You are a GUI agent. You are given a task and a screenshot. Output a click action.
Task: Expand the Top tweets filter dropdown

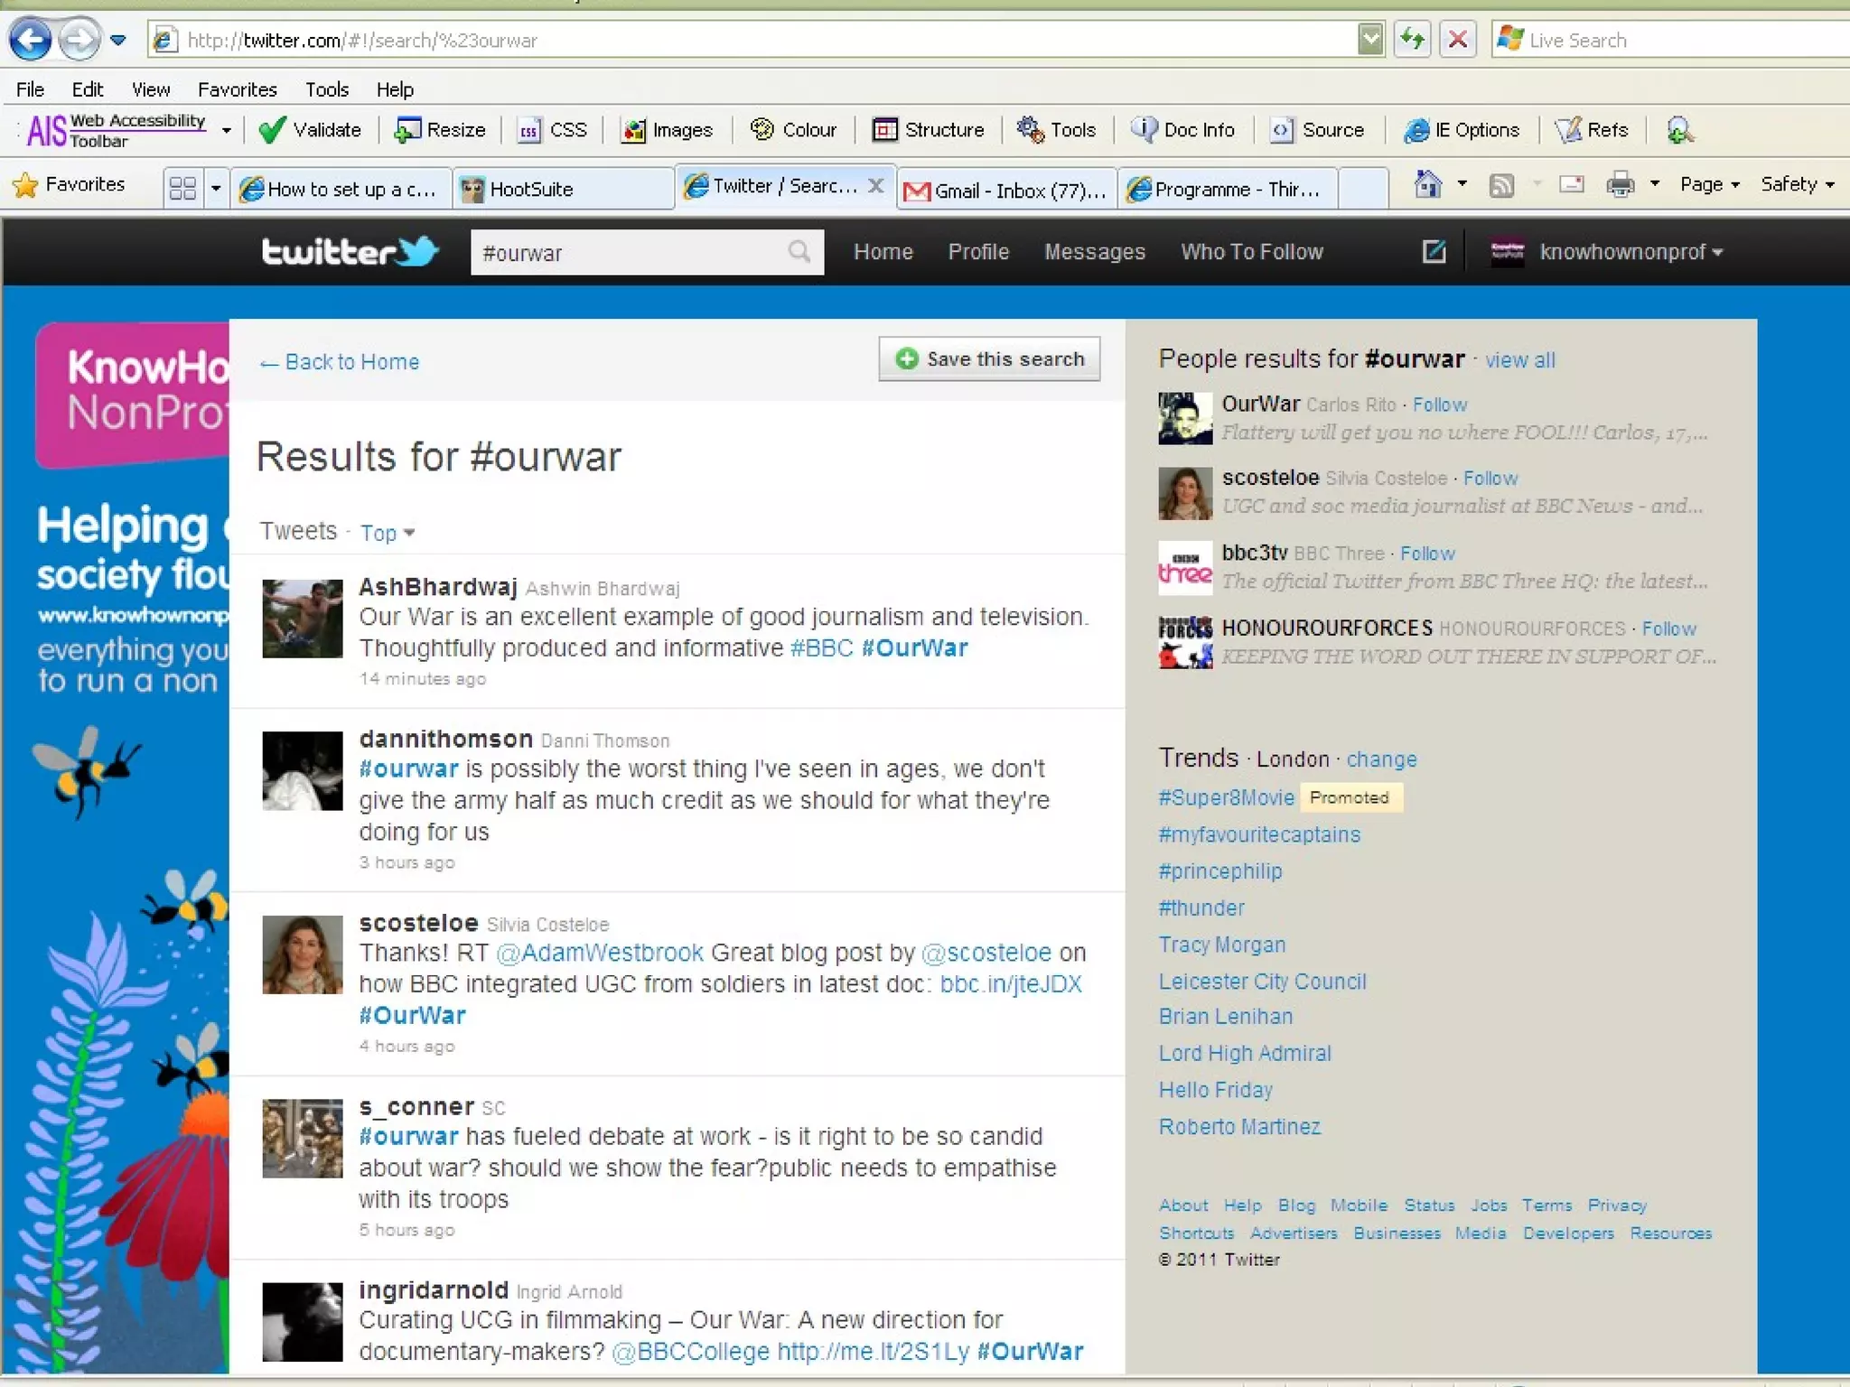388,533
